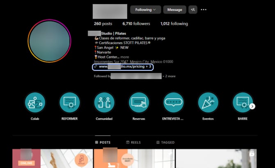Open the REFORMER story highlight
The width and height of the screenshot is (275, 168).
click(70, 102)
